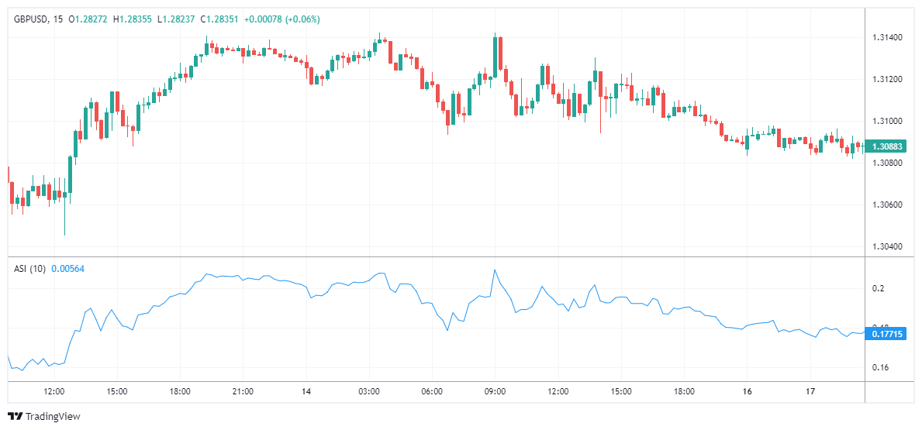
Task: Click the 1.30400 price axis label
Action: [x=888, y=246]
